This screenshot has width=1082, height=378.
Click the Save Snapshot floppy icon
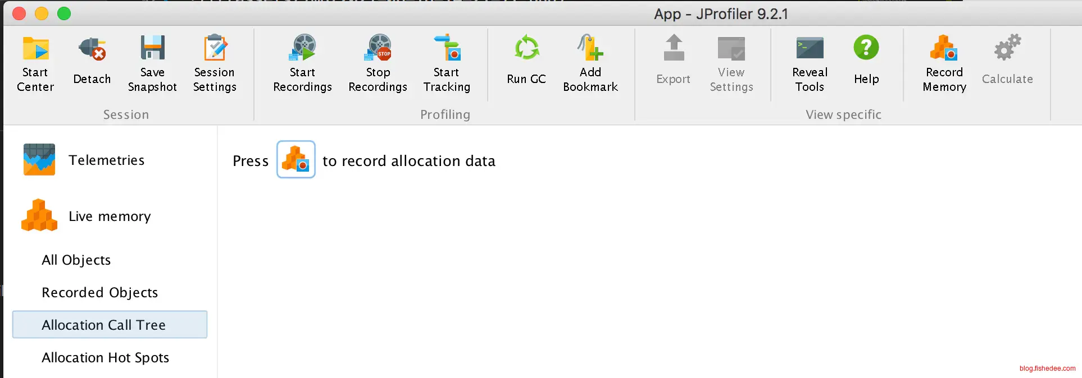coord(152,48)
